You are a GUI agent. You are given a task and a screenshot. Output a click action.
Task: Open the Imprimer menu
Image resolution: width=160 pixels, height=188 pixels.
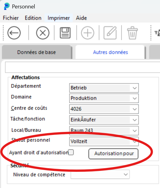coord(59,18)
